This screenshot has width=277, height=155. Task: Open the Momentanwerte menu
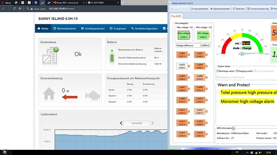coord(65,28)
